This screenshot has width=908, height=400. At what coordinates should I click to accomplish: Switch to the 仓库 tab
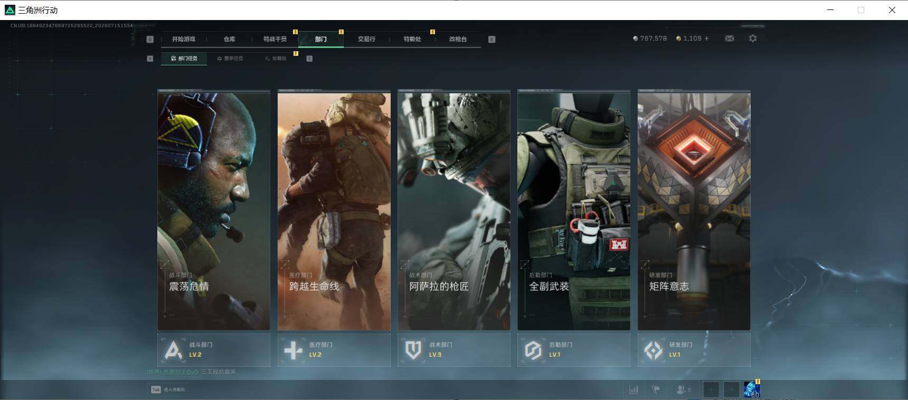point(229,39)
